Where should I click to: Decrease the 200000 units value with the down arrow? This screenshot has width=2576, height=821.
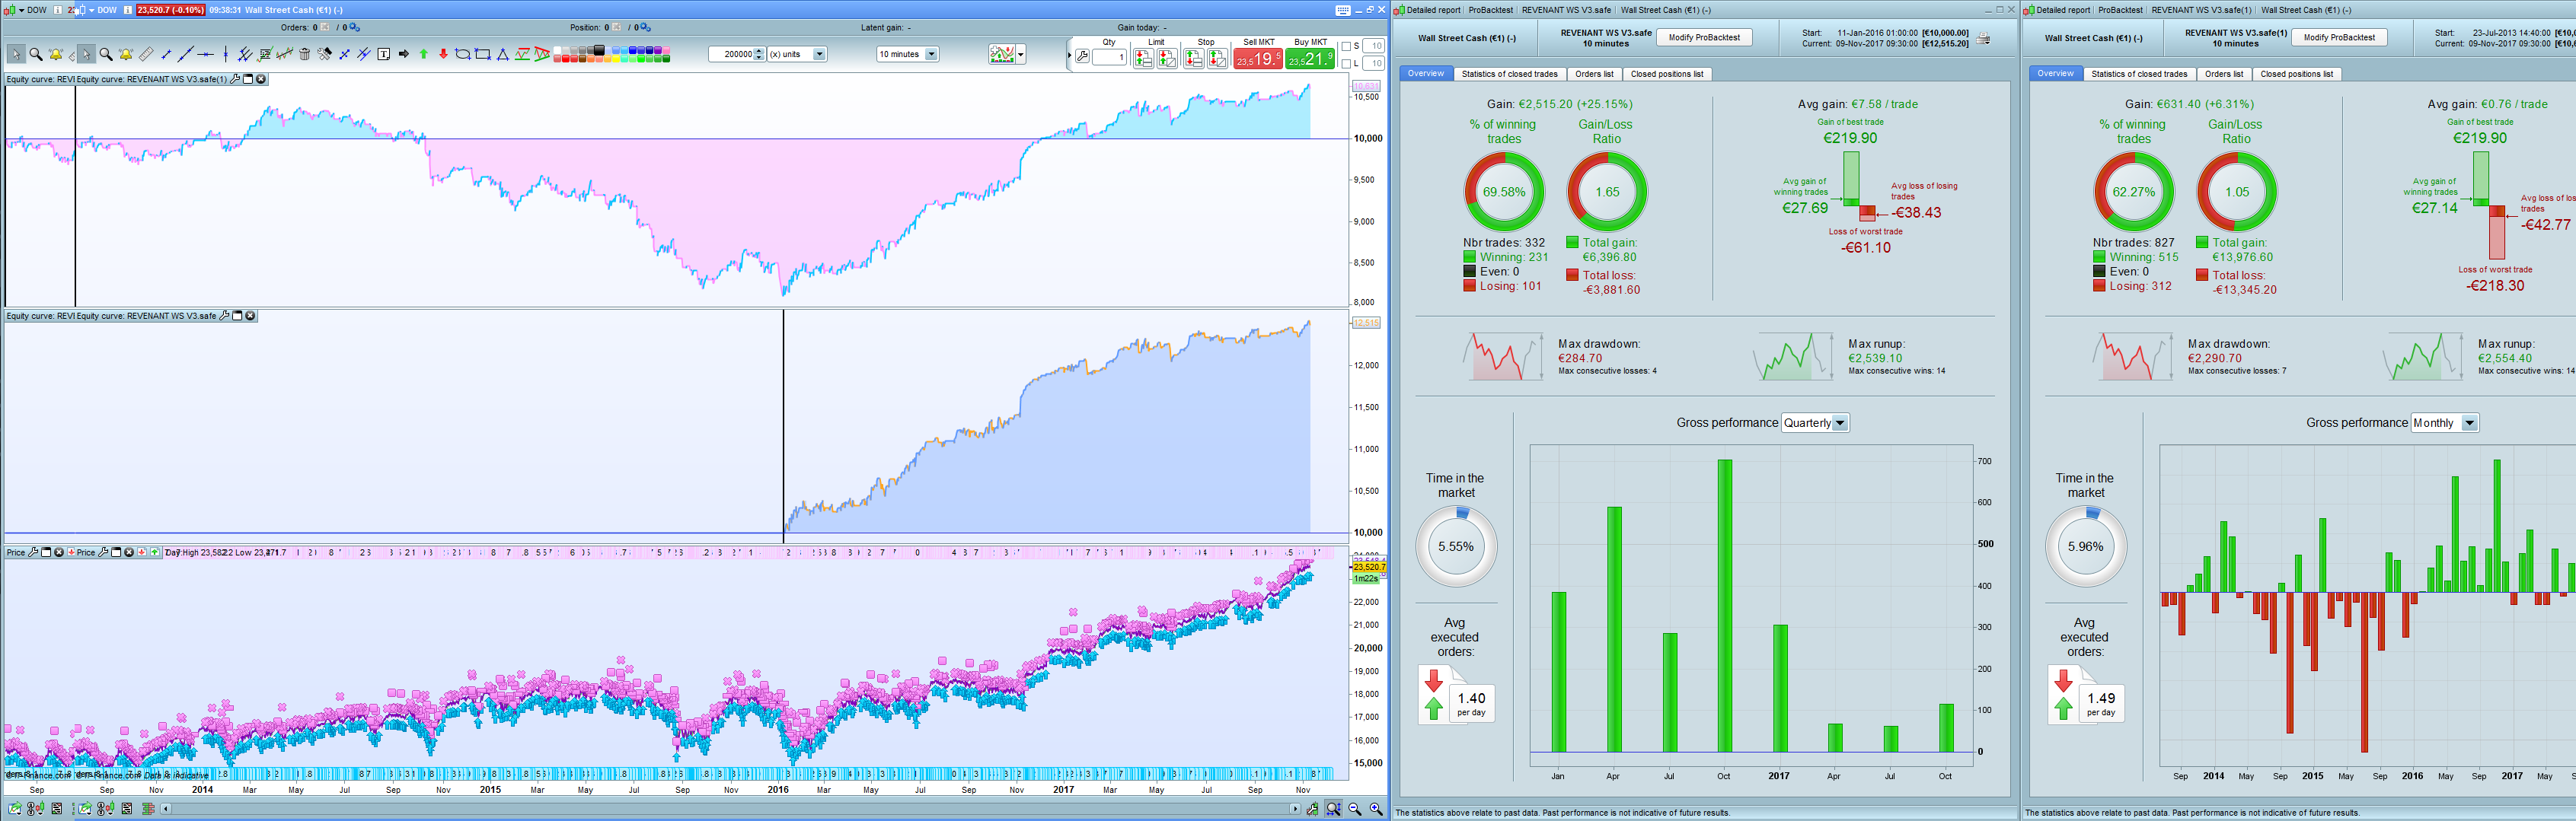coord(760,58)
